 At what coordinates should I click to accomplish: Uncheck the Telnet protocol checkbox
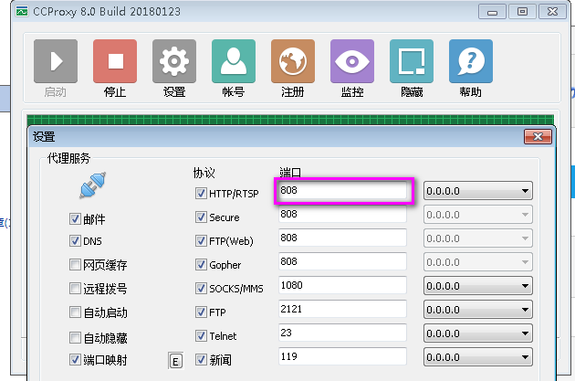pyautogui.click(x=201, y=336)
